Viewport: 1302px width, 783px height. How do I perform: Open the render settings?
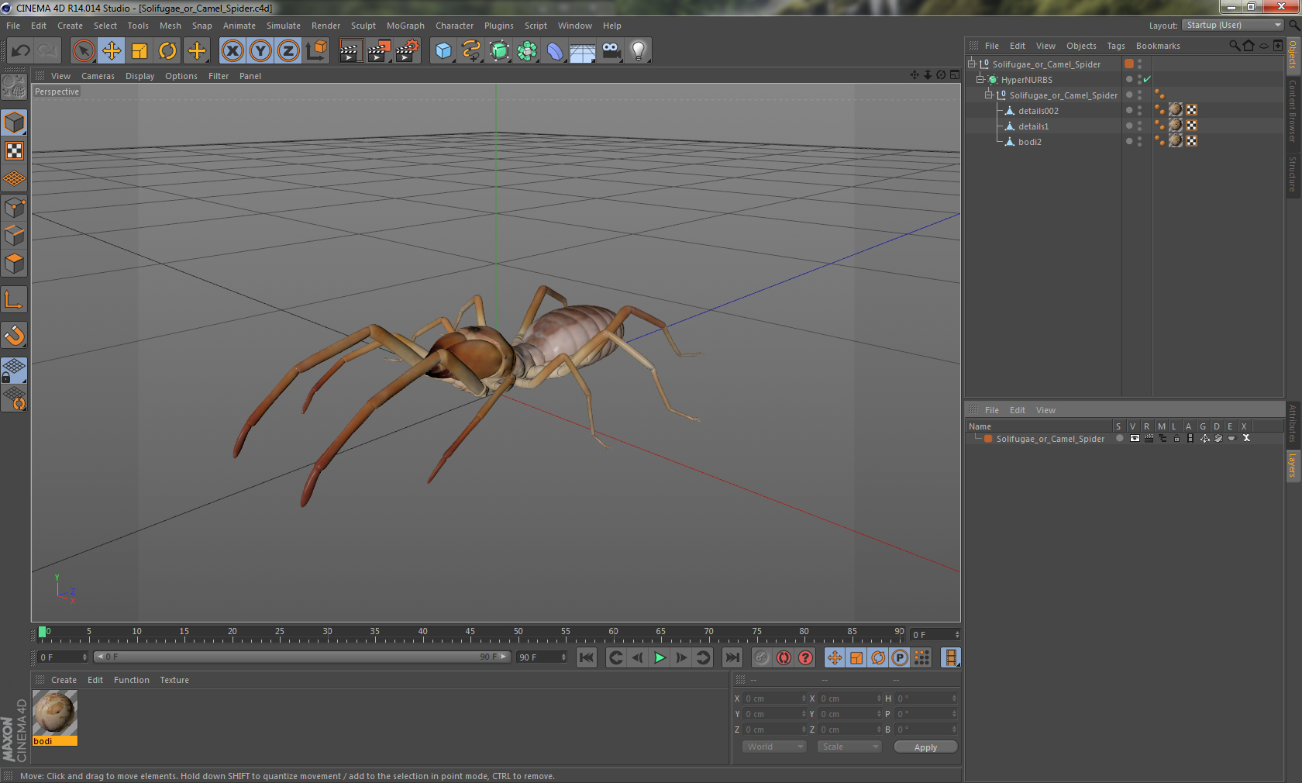click(x=408, y=51)
